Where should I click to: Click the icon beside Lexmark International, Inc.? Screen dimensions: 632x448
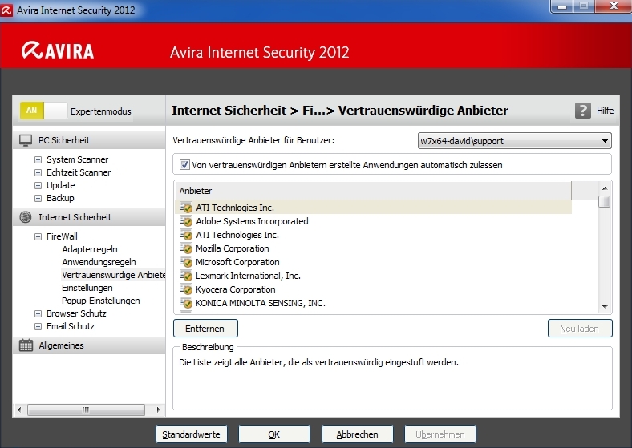186,276
